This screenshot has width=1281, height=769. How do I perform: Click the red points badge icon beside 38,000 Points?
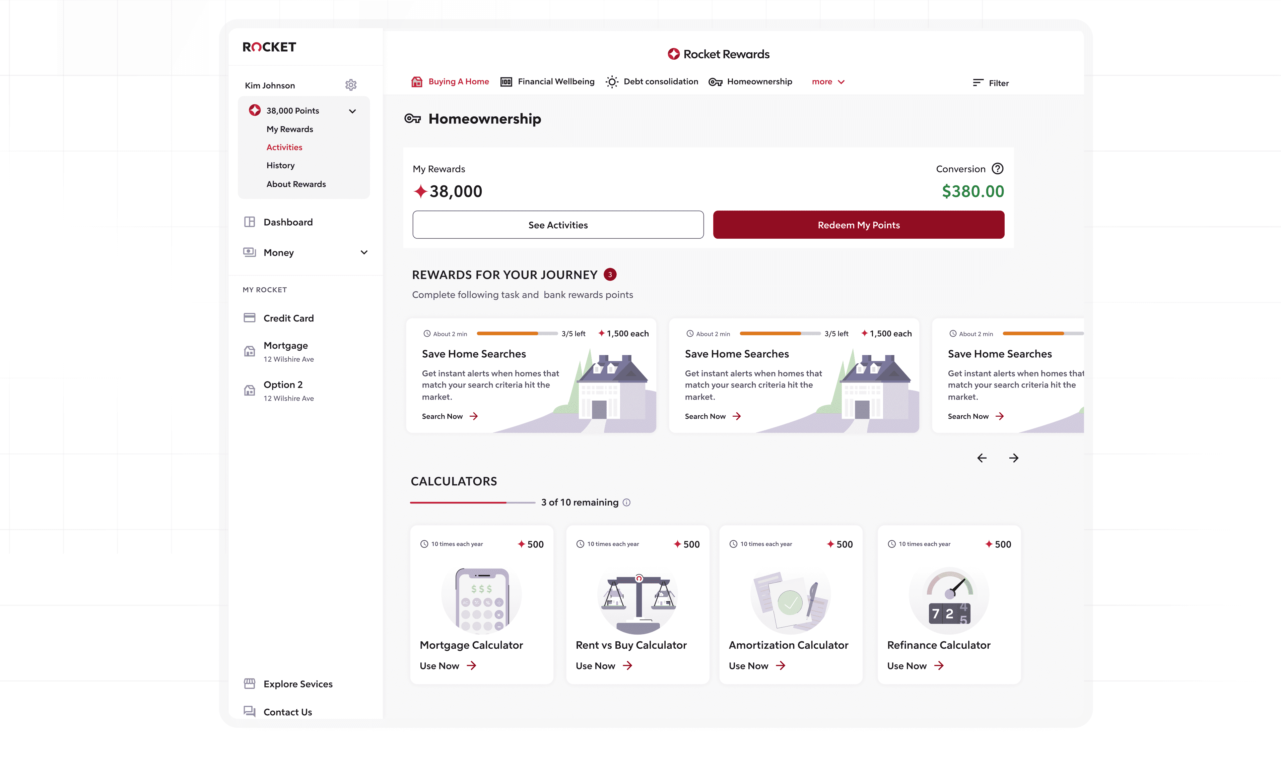(255, 110)
